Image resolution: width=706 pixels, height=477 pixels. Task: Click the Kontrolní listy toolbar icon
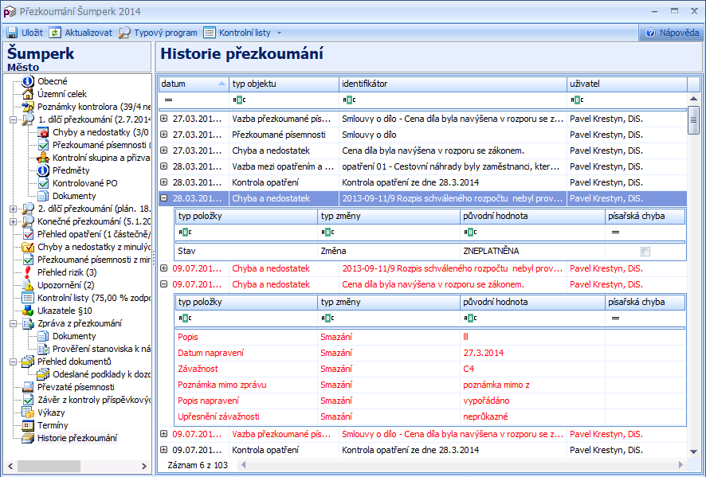point(210,33)
